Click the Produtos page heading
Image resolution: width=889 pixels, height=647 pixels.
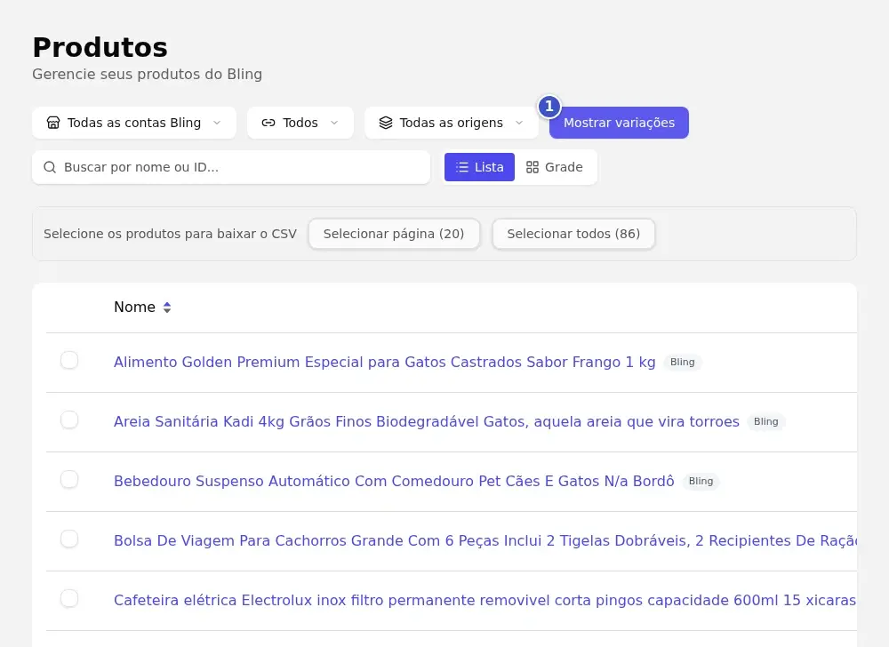(100, 48)
